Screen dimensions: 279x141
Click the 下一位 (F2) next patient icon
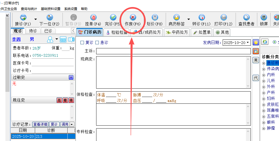tap(49, 18)
